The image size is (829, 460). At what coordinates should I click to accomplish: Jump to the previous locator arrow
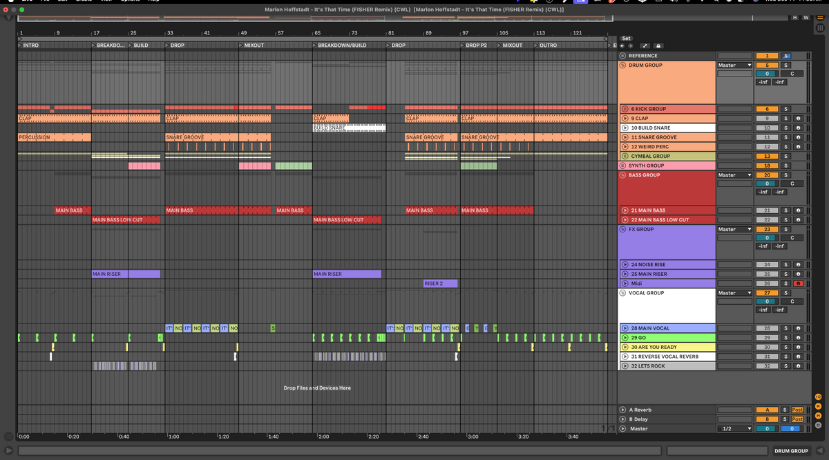[622, 46]
